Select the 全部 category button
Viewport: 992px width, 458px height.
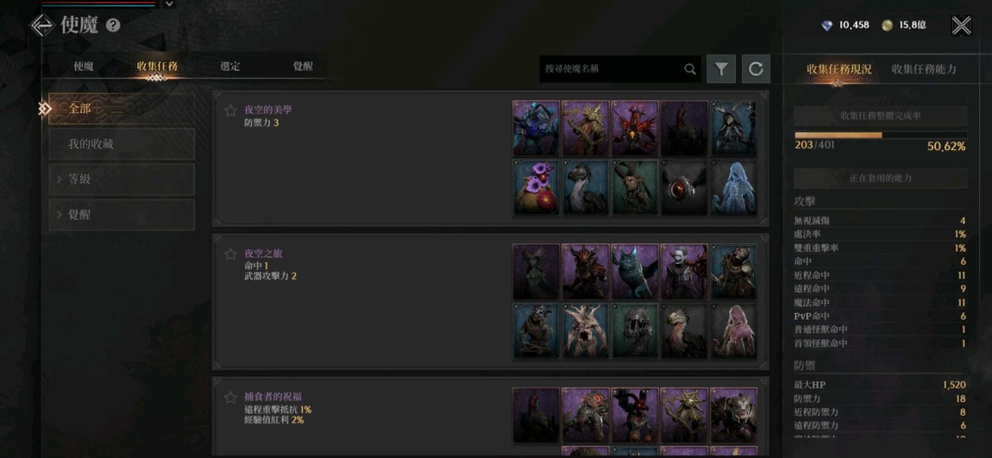pos(122,109)
